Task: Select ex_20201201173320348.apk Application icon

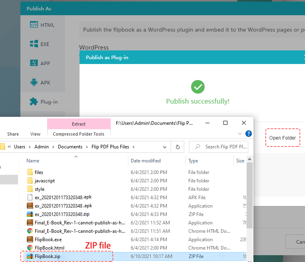Action: coord(30,206)
